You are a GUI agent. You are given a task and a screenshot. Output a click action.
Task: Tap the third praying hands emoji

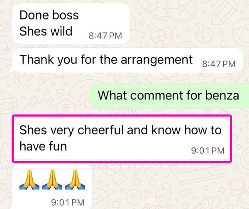tap(75, 180)
